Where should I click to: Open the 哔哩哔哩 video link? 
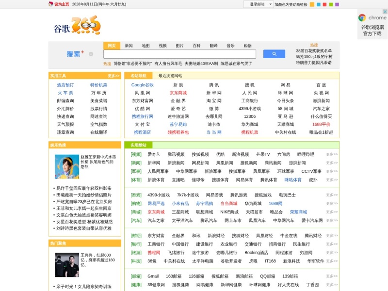coord(306,154)
